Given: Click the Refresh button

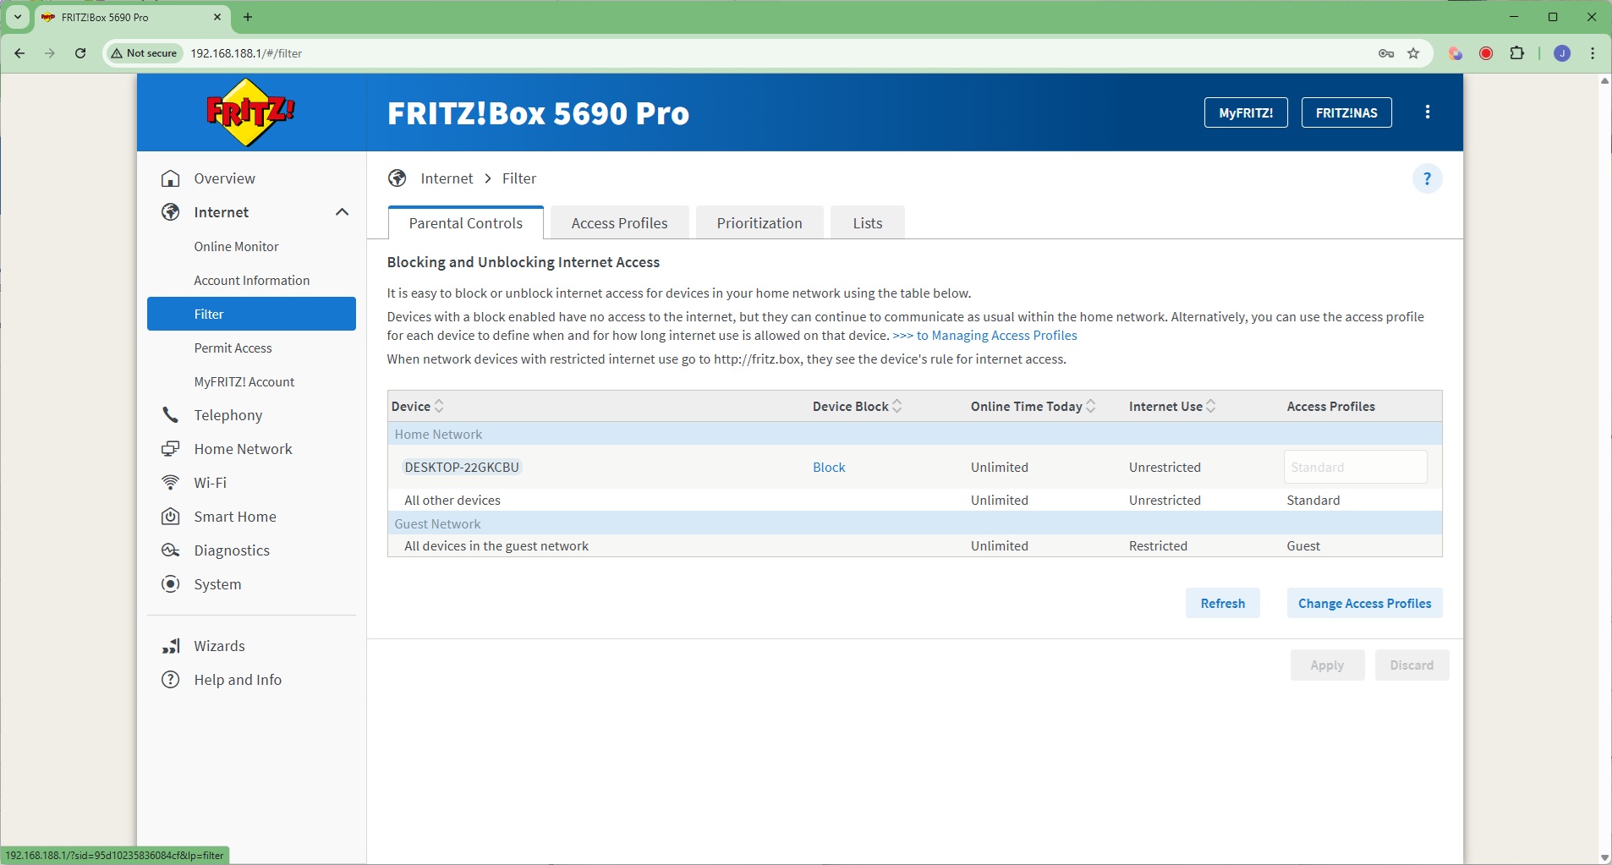Looking at the screenshot, I should coord(1222,604).
